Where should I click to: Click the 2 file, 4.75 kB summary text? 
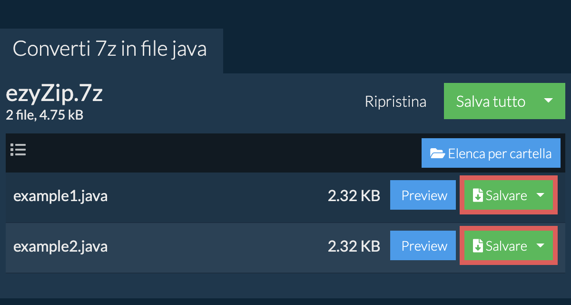point(44,115)
